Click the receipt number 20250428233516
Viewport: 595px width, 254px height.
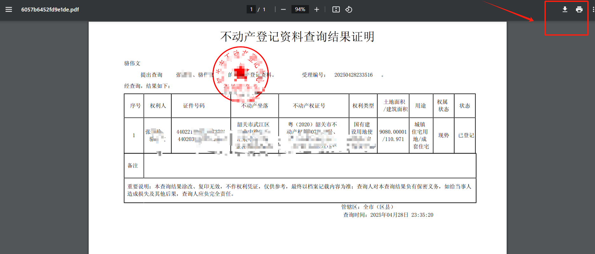(x=353, y=75)
